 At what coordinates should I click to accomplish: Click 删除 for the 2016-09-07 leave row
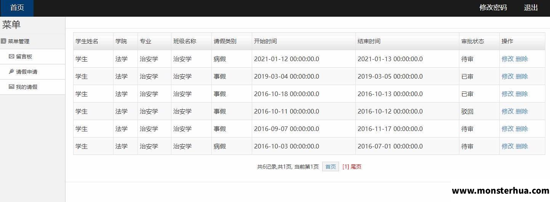click(522, 129)
